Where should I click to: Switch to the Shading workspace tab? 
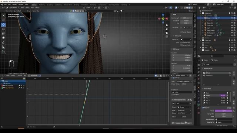tap(76, 5)
